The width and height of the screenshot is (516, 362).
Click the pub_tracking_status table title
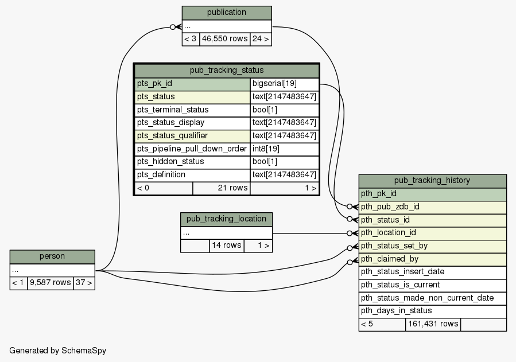click(x=226, y=71)
